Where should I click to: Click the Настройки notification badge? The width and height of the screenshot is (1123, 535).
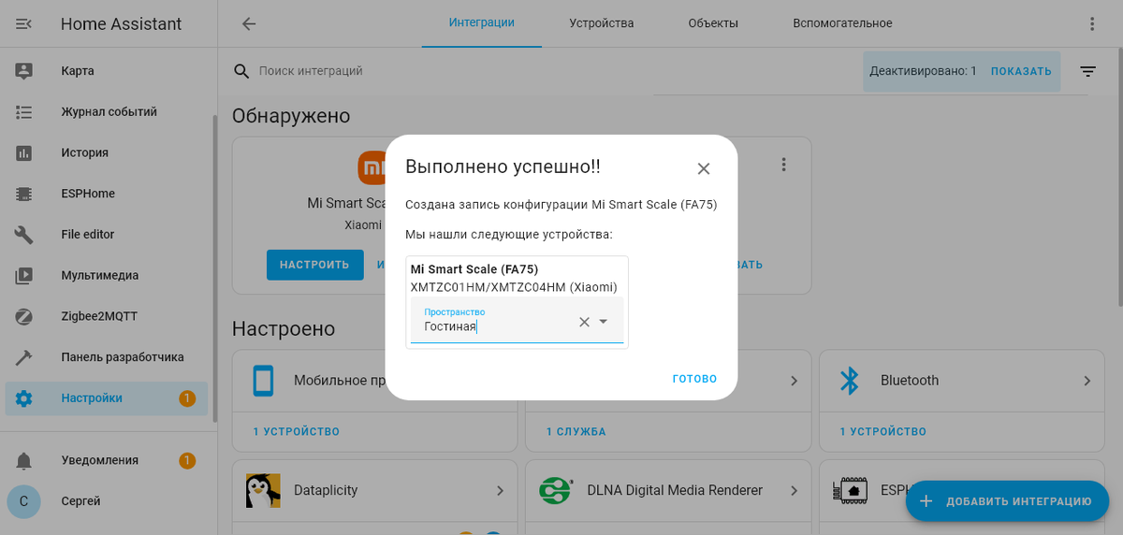(x=187, y=398)
